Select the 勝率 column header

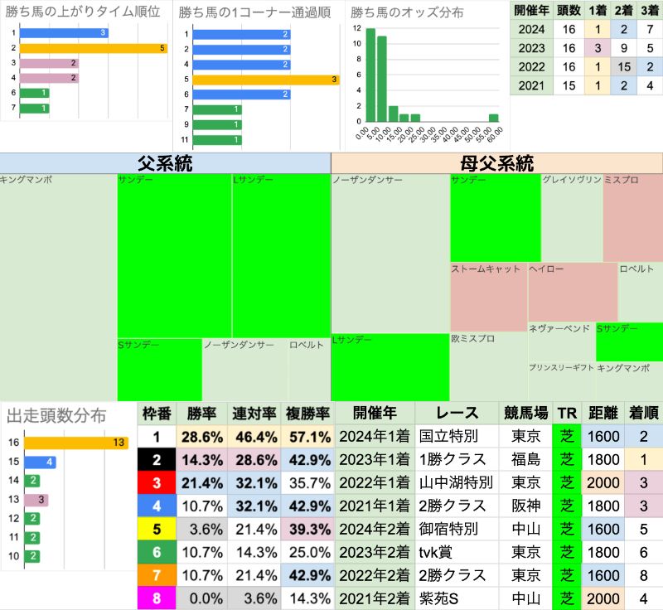coord(201,413)
